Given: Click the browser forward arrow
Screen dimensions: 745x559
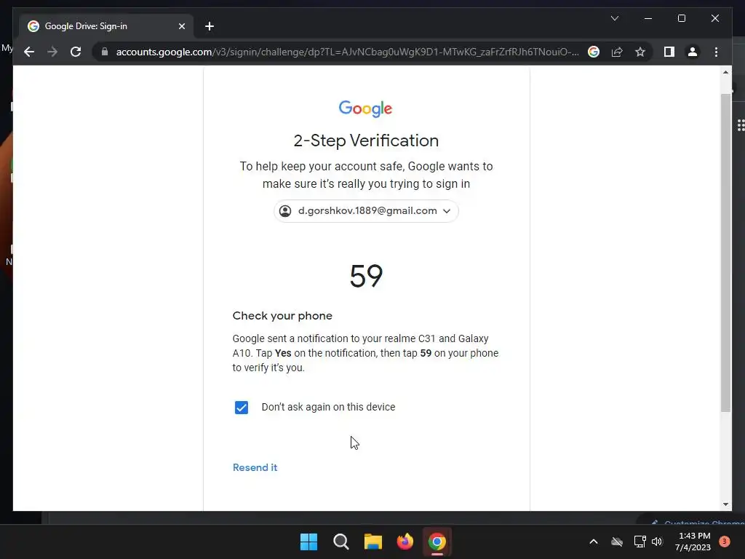Looking at the screenshot, I should (52, 52).
